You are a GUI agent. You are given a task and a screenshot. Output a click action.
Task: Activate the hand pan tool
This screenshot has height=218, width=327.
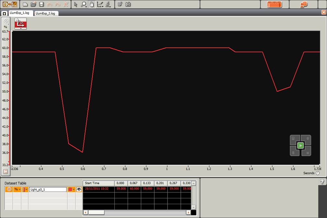(92, 5)
